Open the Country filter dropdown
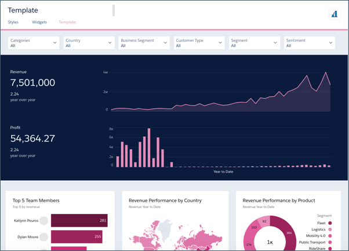The width and height of the screenshot is (349, 251). [x=89, y=43]
